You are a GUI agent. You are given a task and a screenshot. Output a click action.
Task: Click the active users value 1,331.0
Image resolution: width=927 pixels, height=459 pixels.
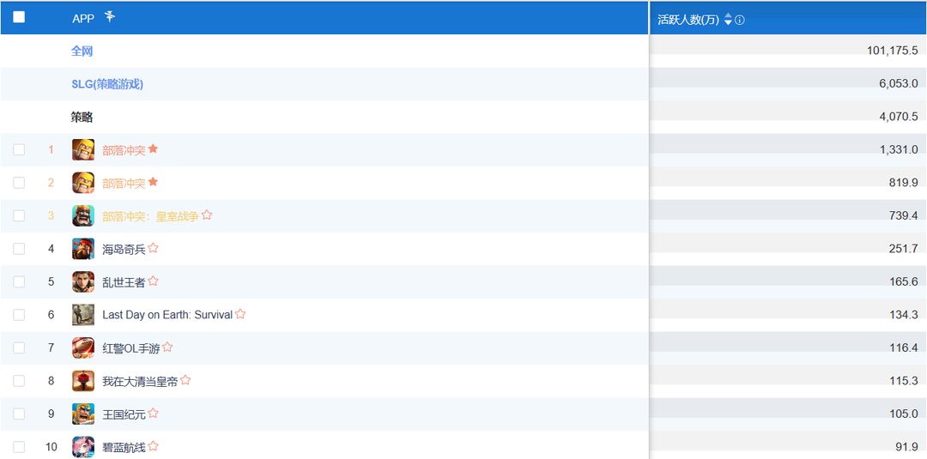[899, 150]
